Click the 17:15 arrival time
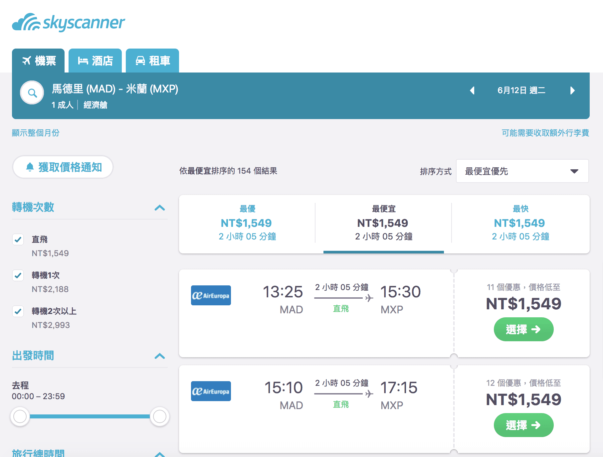The height and width of the screenshot is (457, 603). [399, 387]
